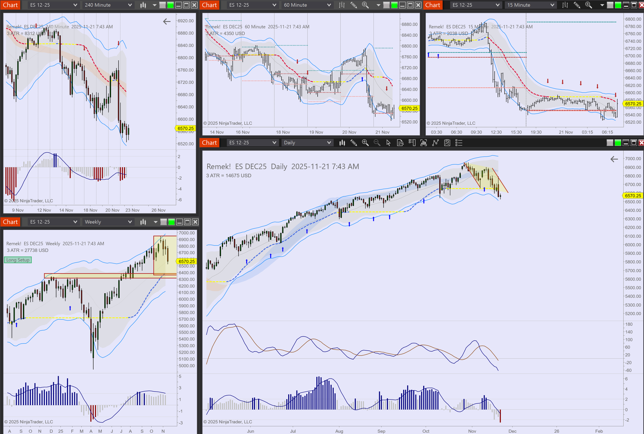Click Chart label of Weekly window

10,222
